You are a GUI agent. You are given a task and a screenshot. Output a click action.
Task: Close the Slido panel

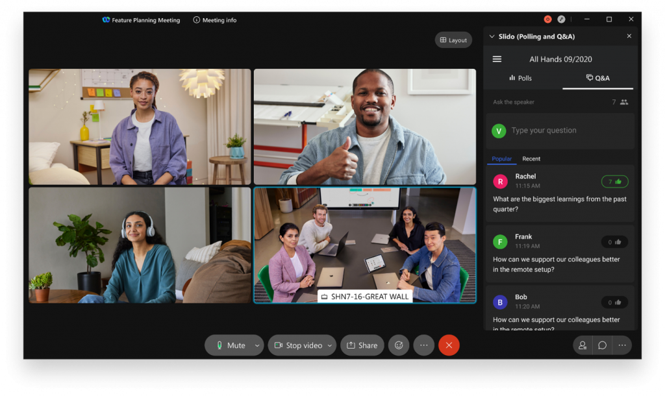629,36
